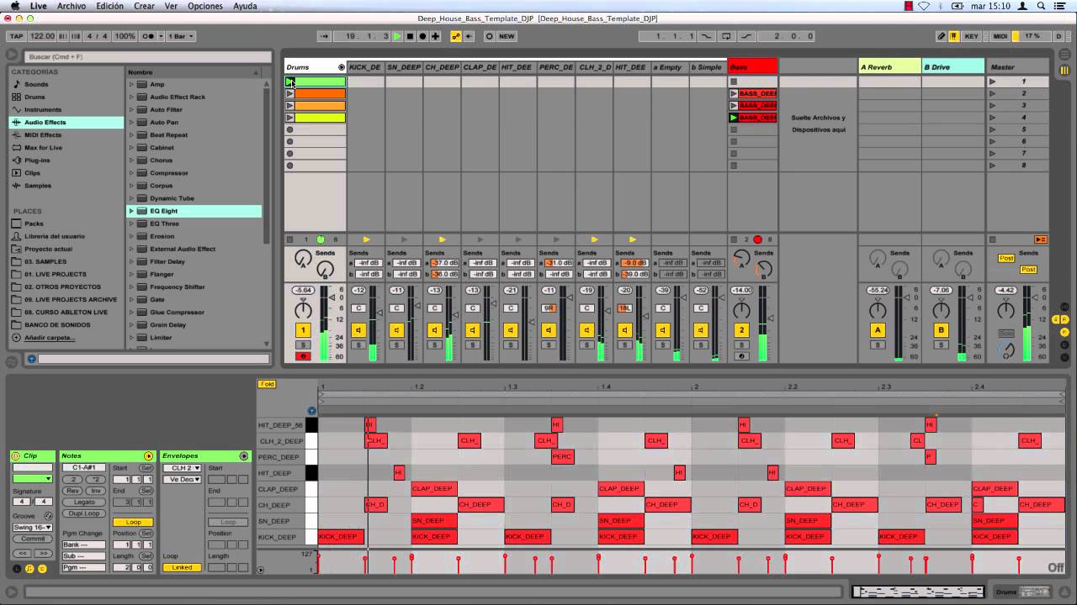This screenshot has height=605, width=1077.
Task: Expand the Glue Compressor device folder
Action: (x=131, y=312)
